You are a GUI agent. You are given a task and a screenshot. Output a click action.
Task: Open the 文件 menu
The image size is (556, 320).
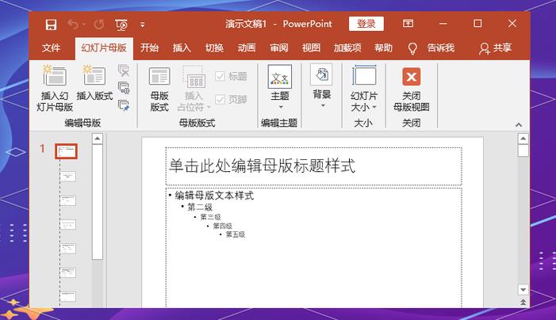pyautogui.click(x=51, y=48)
